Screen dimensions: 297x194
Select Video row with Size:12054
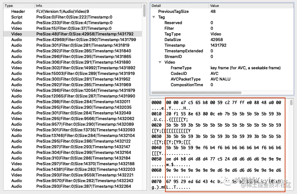pyautogui.click(x=73, y=90)
